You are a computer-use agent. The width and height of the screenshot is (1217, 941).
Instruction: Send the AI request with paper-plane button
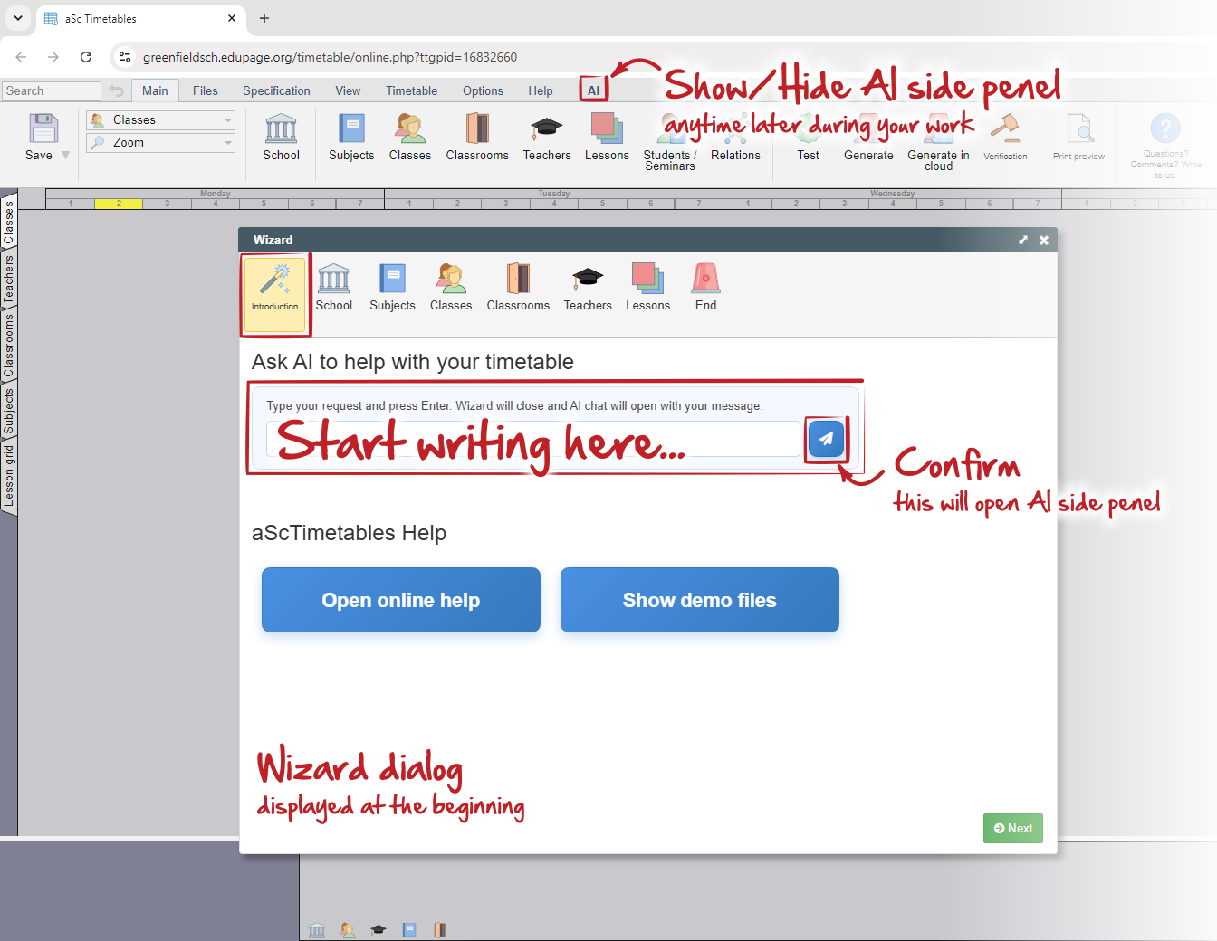coord(826,439)
